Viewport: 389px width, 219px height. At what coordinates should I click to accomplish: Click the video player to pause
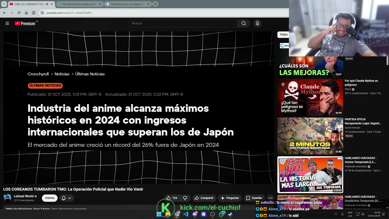138,108
